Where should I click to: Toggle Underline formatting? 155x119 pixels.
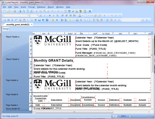pyautogui.click(x=57, y=15)
